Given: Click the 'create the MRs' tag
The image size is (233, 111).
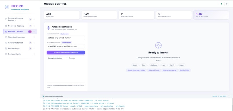Looking at the screenshot, I should pyautogui.click(x=66, y=43).
